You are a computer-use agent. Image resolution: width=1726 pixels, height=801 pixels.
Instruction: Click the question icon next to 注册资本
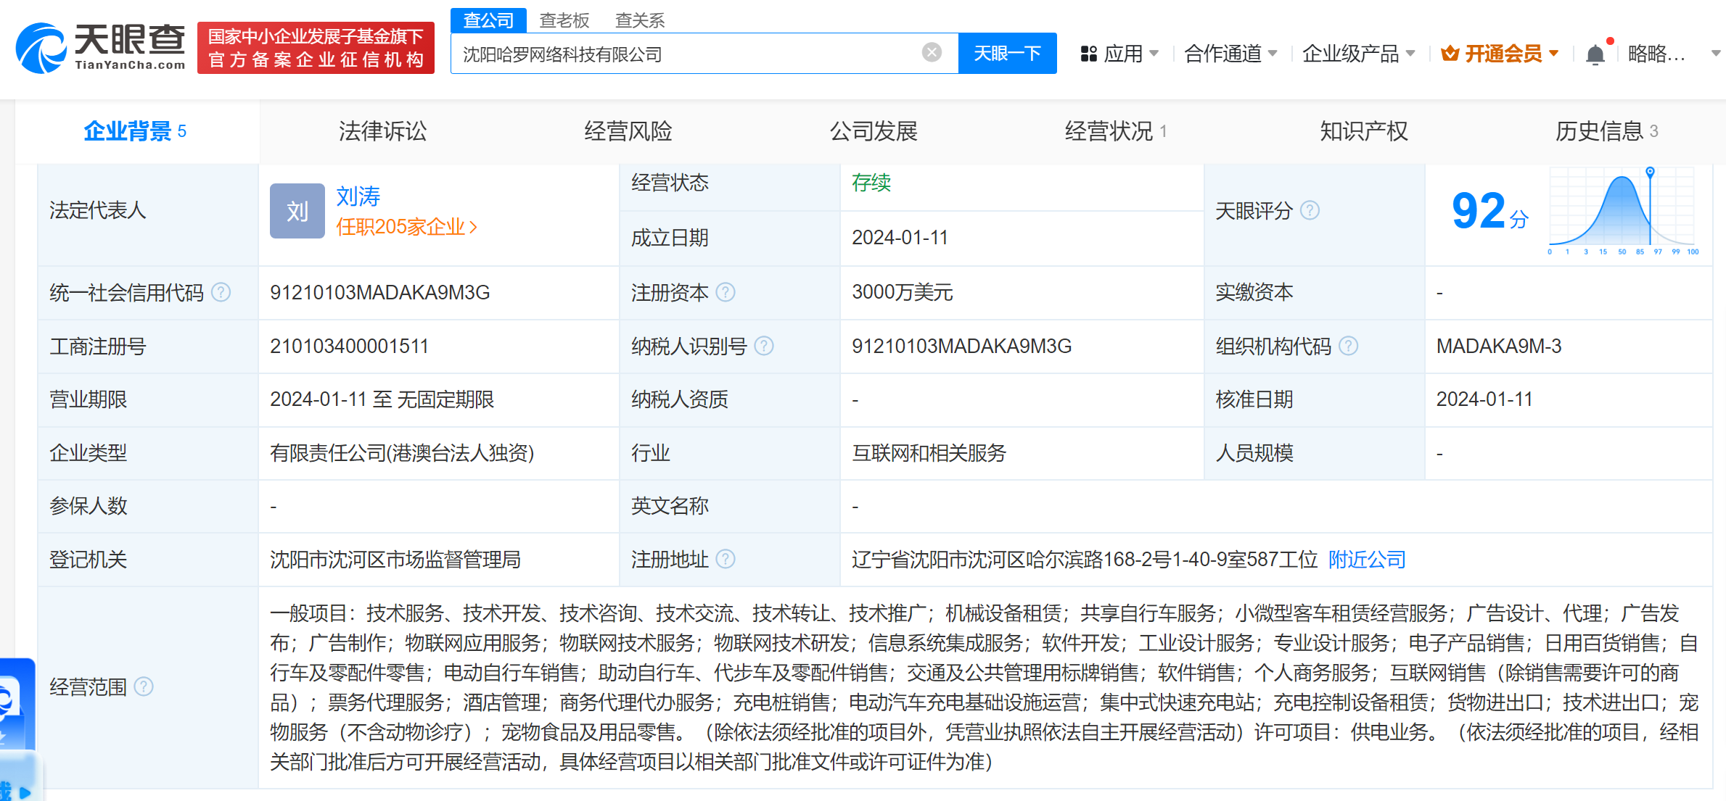[726, 292]
